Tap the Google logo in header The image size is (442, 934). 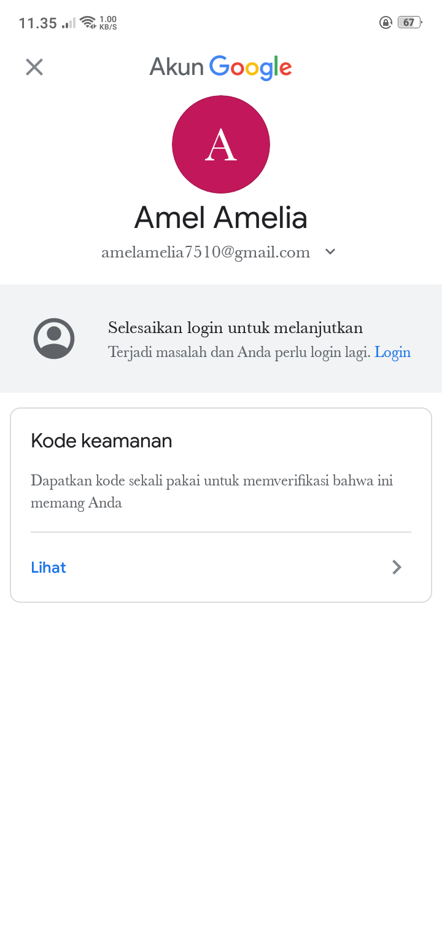250,68
